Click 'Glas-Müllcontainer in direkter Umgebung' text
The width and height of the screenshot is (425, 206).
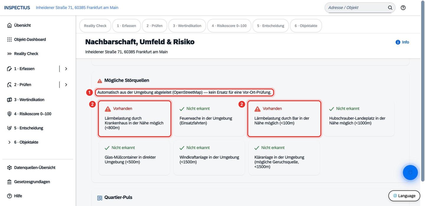pyautogui.click(x=130, y=160)
